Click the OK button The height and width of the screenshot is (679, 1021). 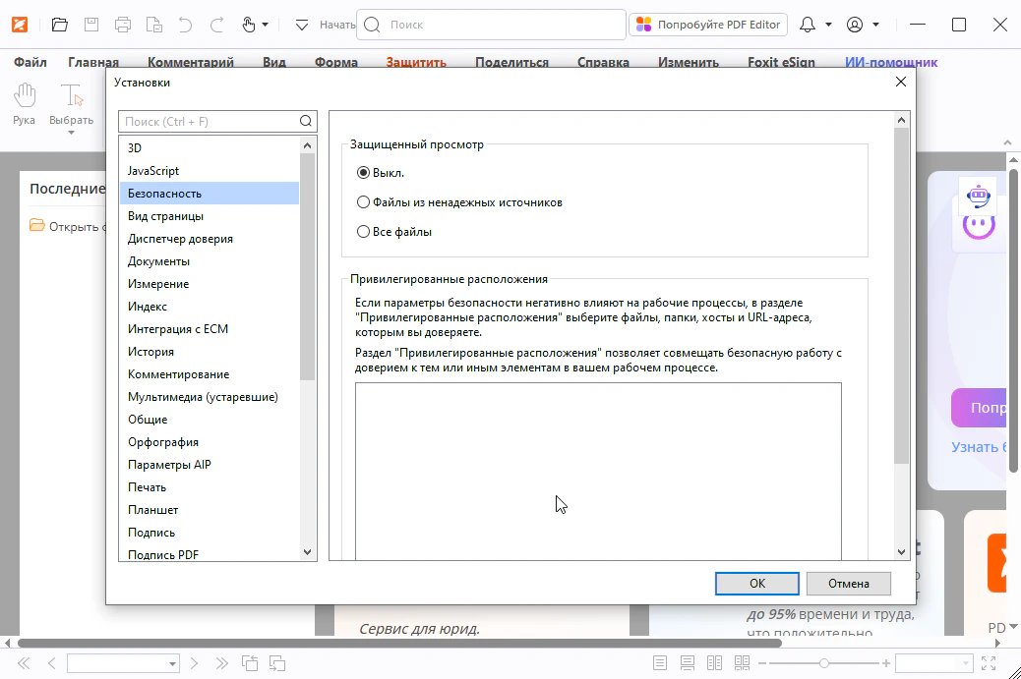(756, 583)
